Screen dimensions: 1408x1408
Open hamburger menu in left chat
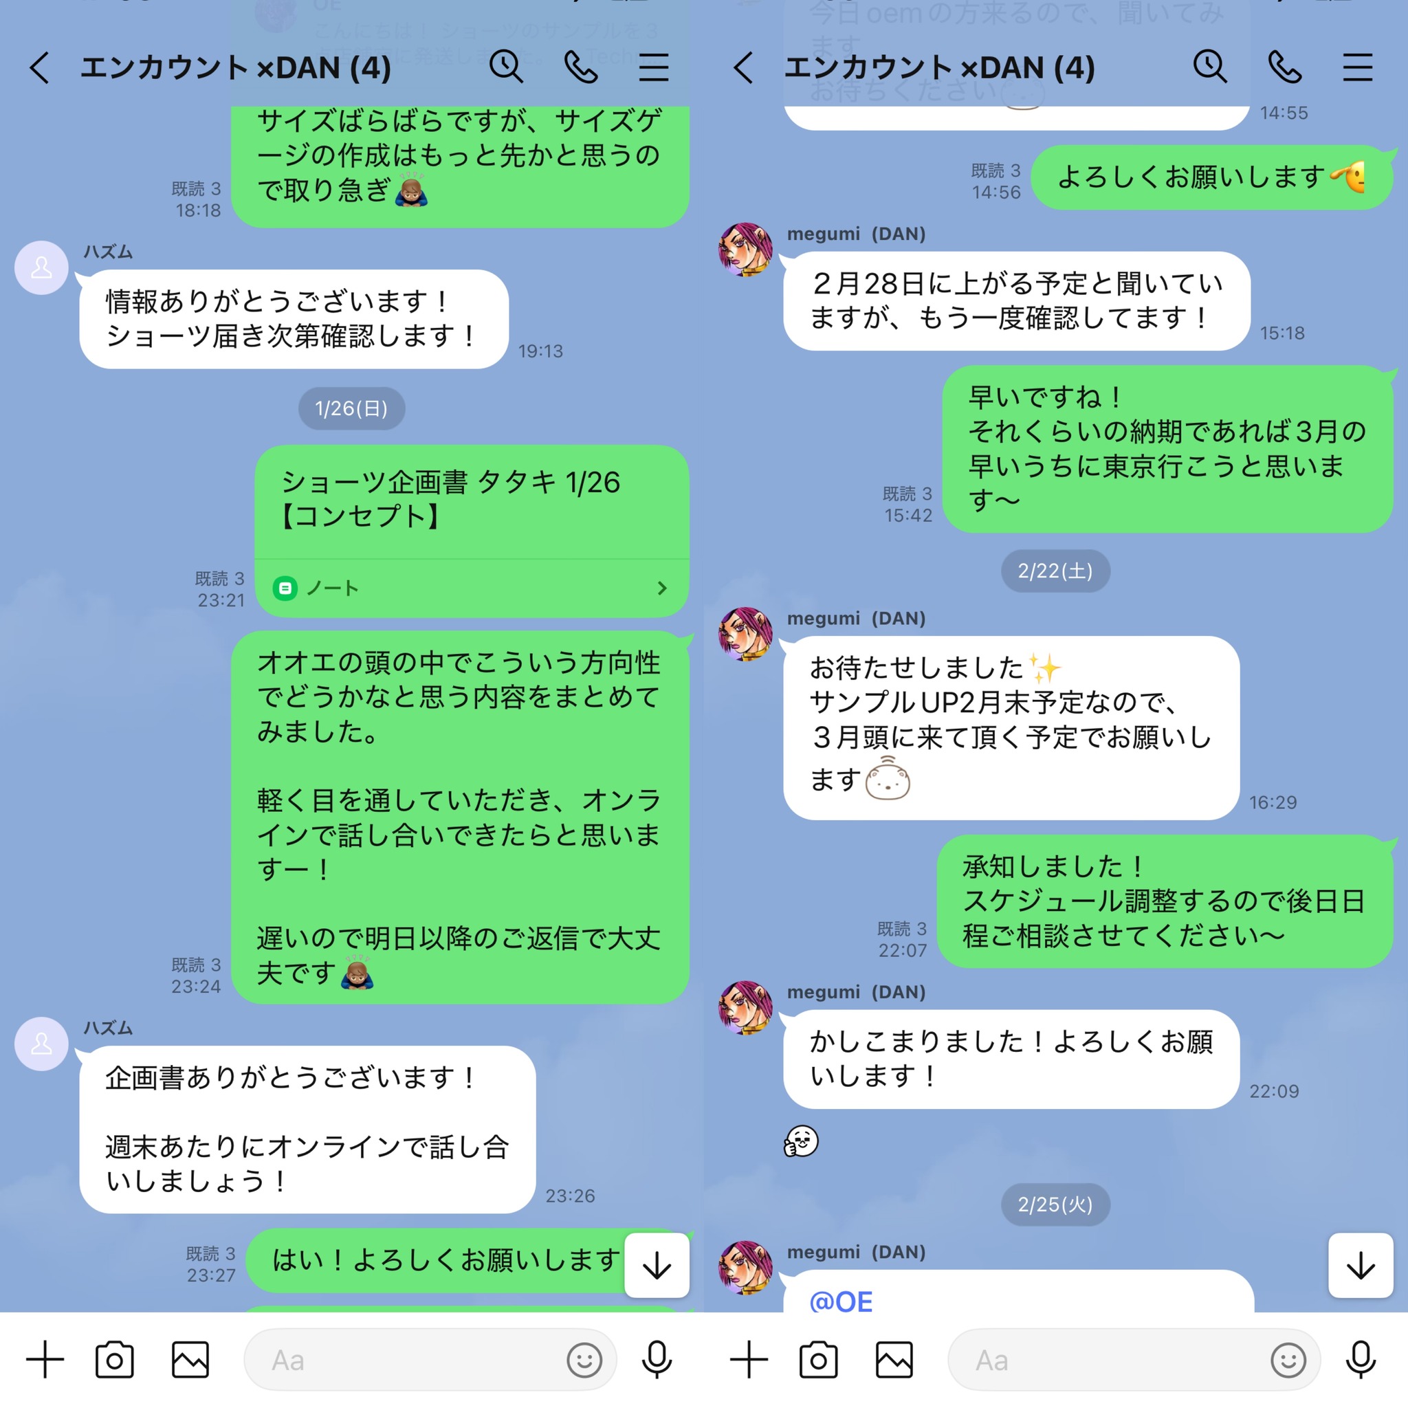tap(654, 67)
